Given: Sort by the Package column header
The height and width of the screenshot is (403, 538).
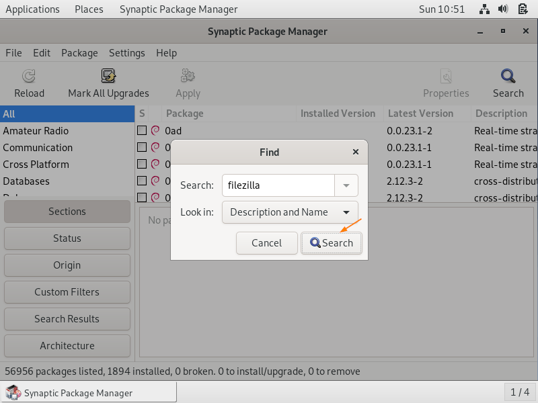Looking at the screenshot, I should click(229, 114).
